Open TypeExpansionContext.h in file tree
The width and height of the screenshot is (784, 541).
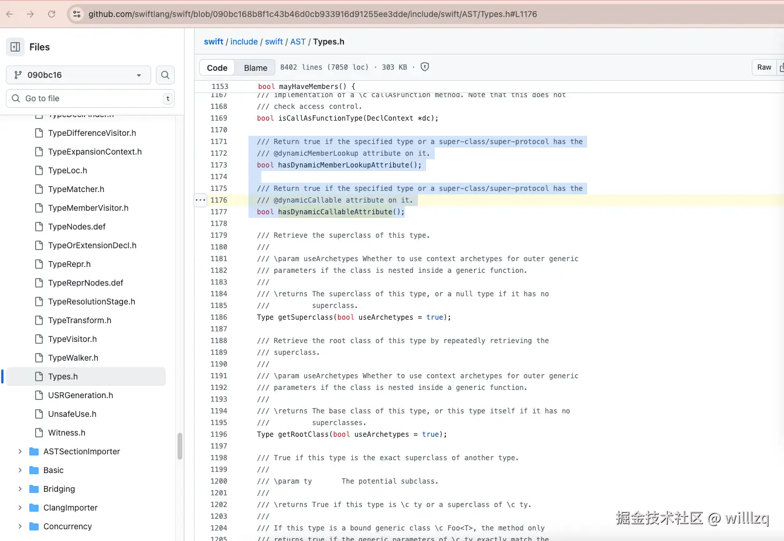click(94, 152)
